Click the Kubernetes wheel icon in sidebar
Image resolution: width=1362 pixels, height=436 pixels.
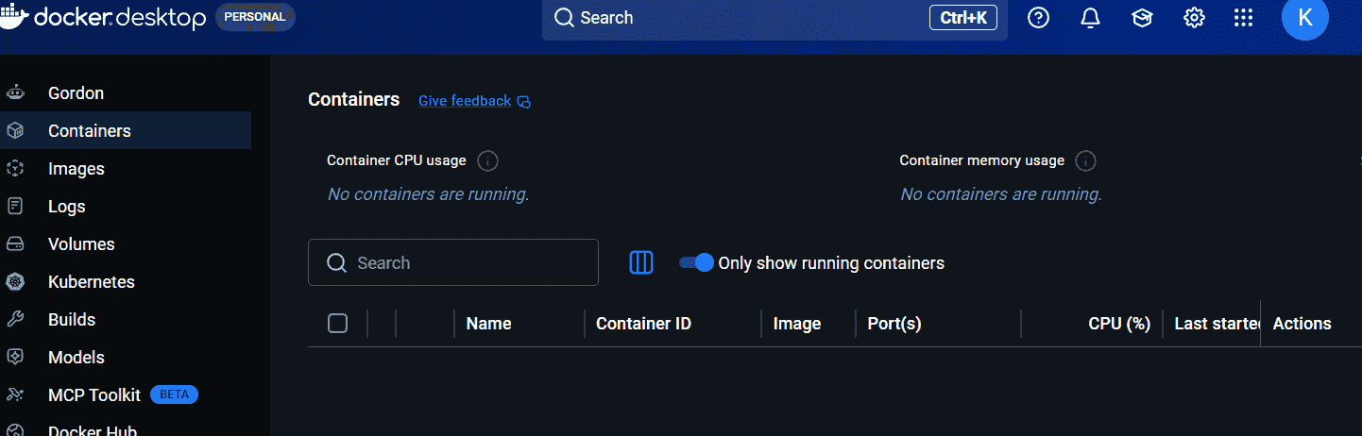15,281
